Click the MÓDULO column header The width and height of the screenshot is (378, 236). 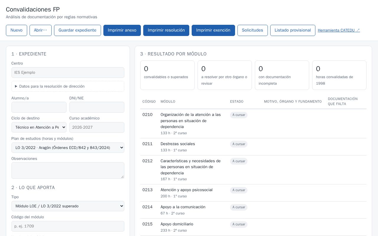pyautogui.click(x=168, y=101)
